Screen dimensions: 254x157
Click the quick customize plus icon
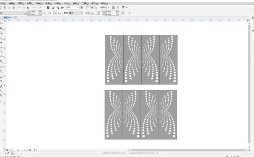129,13
